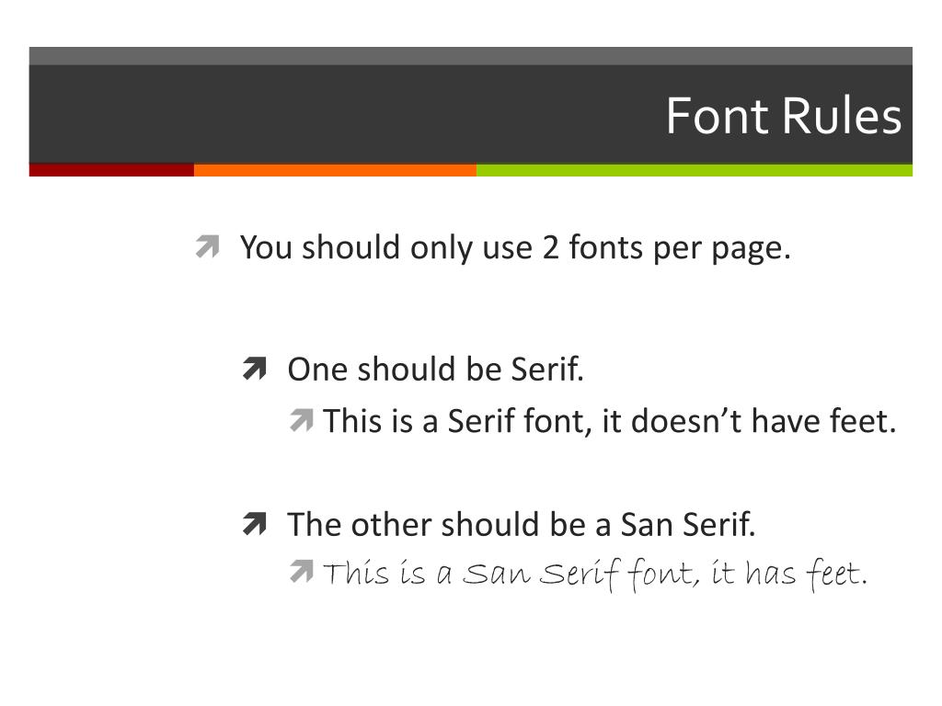Select the "Font Rules" slide title
The width and height of the screenshot is (942, 706).
(784, 115)
